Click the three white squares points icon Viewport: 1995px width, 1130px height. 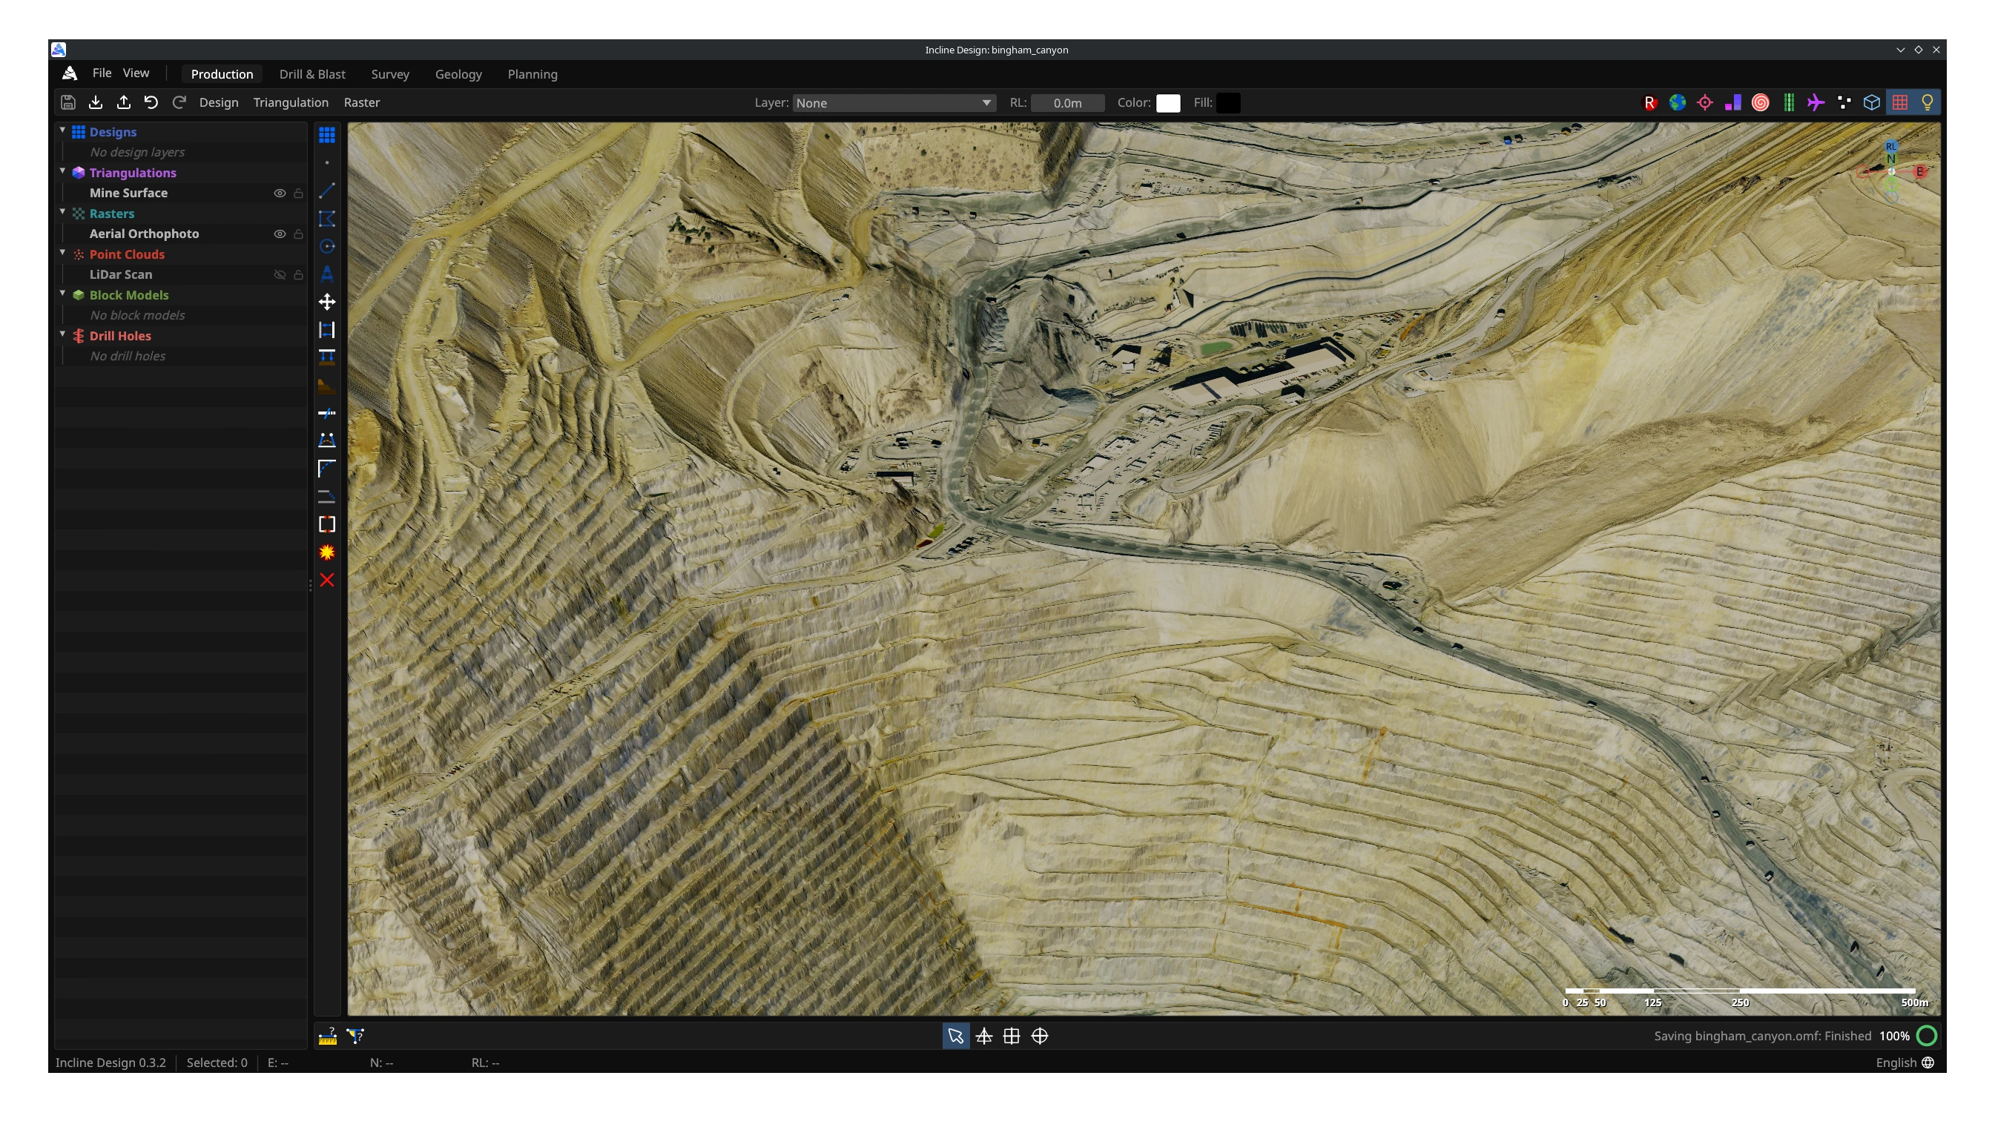[x=1844, y=102]
